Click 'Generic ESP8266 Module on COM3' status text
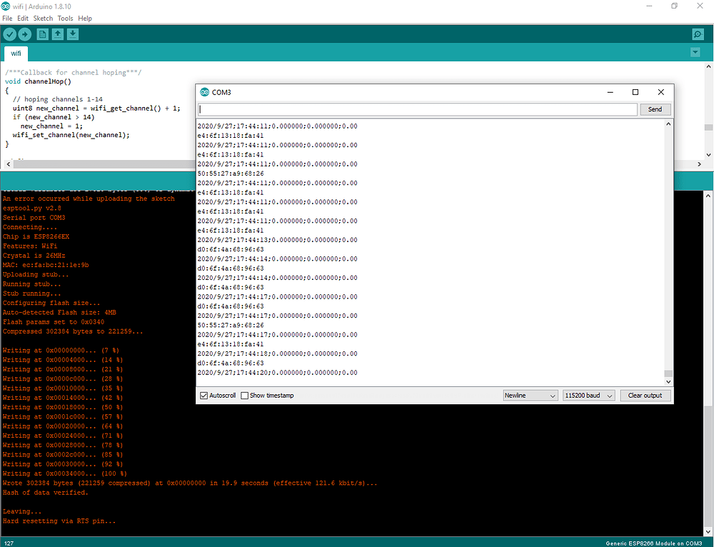This screenshot has height=547, width=714. coord(653,543)
